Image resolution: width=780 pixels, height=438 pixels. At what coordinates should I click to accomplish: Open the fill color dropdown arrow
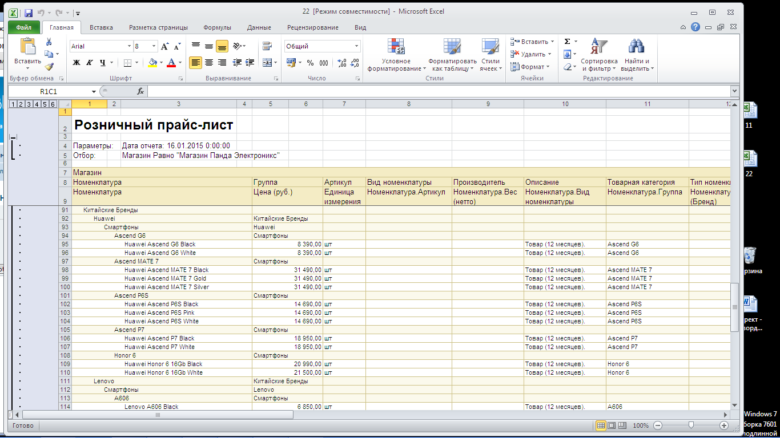(161, 63)
